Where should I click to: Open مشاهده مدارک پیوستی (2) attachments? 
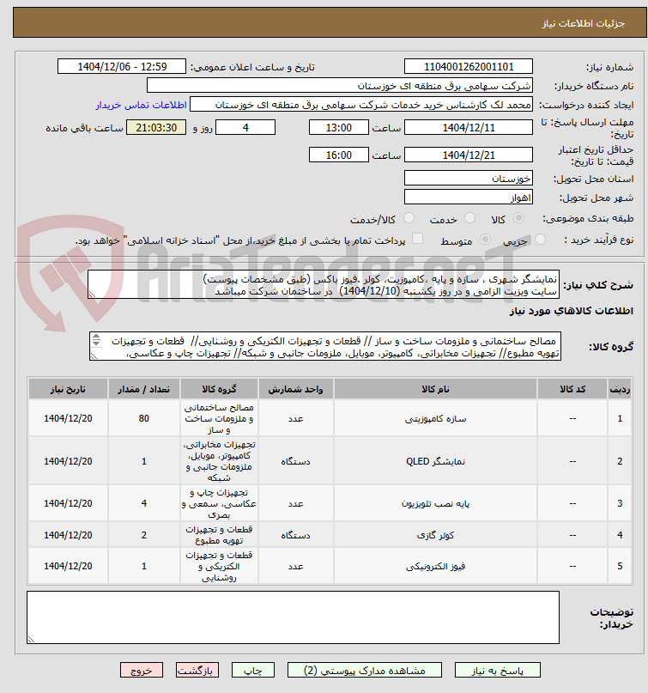pos(365,671)
